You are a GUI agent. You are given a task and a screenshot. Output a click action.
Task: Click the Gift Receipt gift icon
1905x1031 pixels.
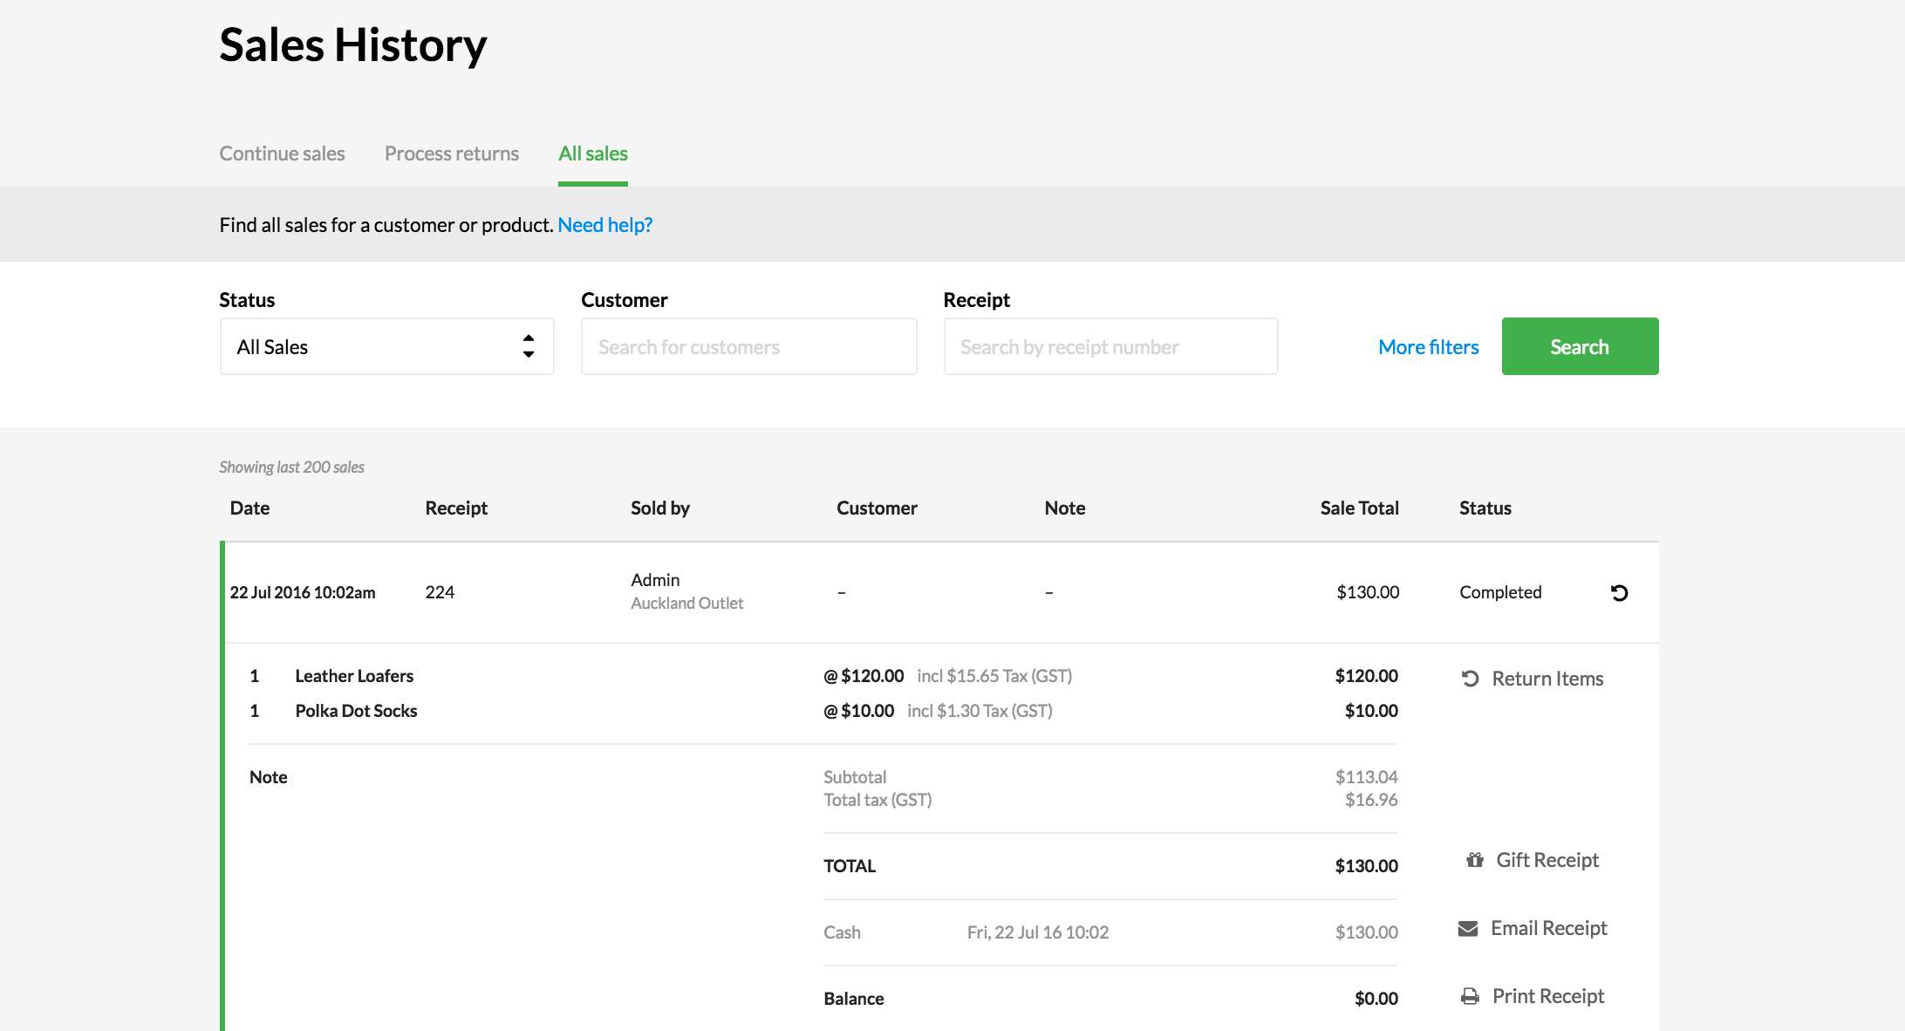pos(1475,860)
